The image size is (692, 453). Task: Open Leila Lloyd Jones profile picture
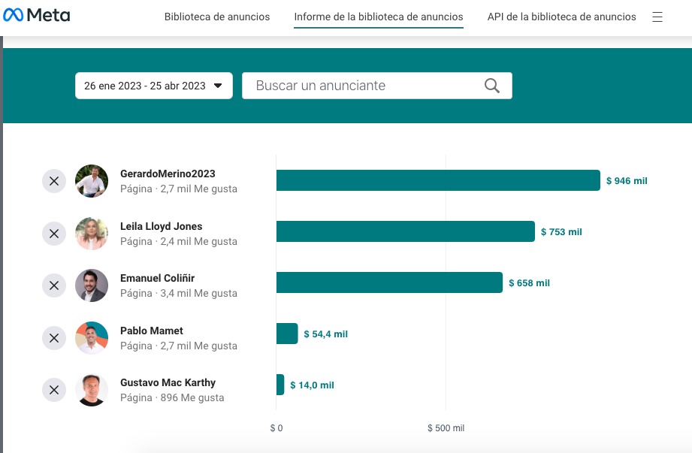tap(92, 234)
